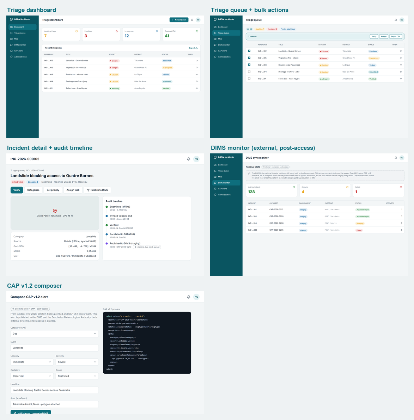Open CAP alerts in Triage queue panel sidebar
Image resolution: width=414 pixels, height=420 pixels.
pyautogui.click(x=226, y=51)
